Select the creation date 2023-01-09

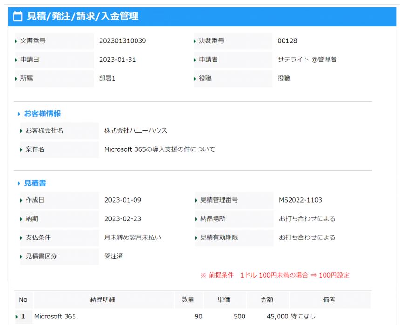pyautogui.click(x=123, y=200)
